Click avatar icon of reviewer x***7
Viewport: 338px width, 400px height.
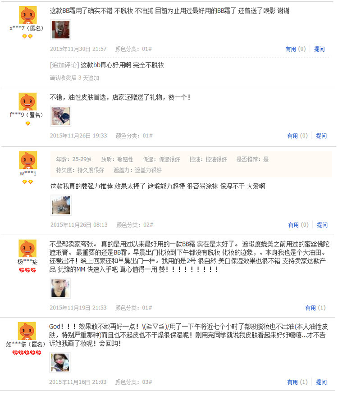(27, 15)
